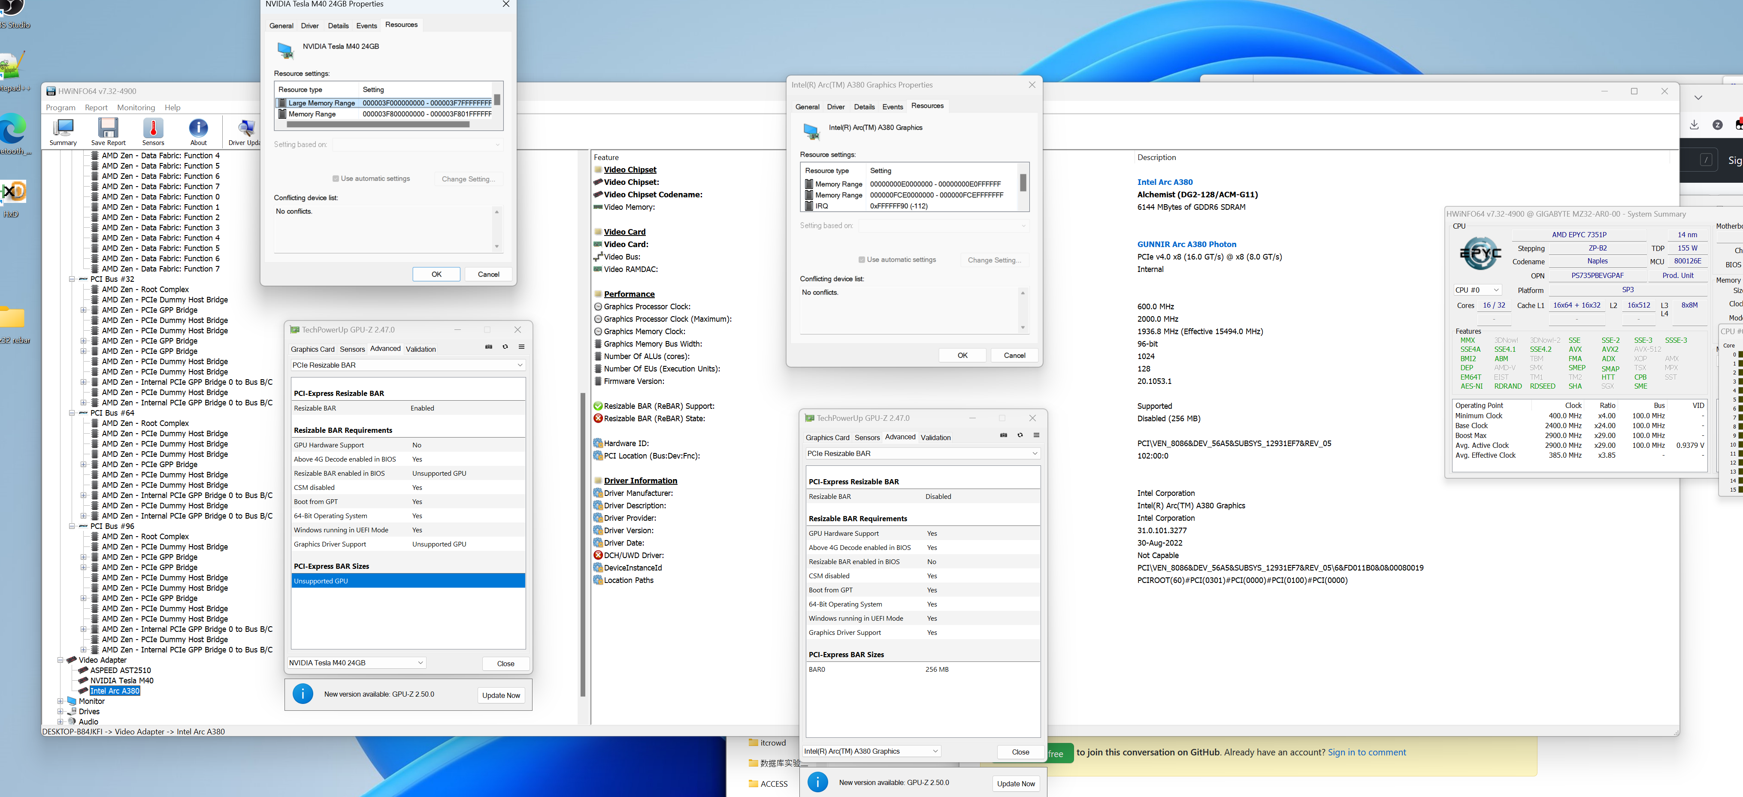This screenshot has width=1743, height=797.
Task: Click OK in Tesla M40 Properties dialog
Action: (x=436, y=274)
